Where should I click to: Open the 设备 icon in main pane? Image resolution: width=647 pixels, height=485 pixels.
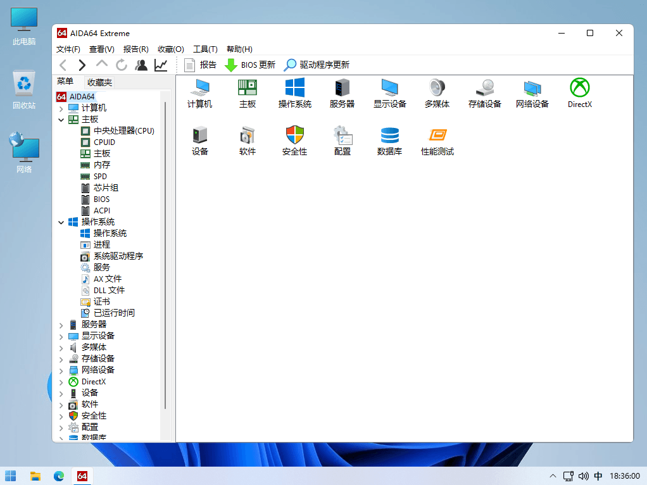199,141
